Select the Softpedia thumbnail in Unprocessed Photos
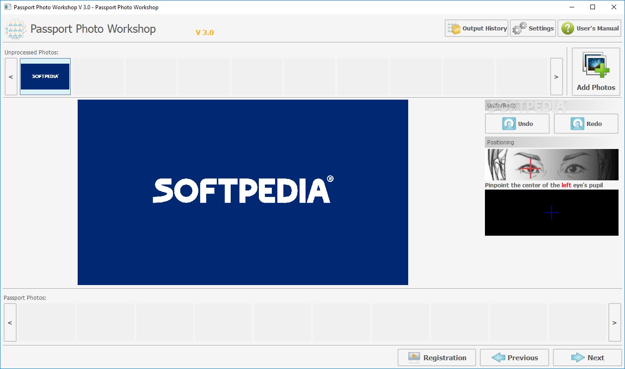 point(45,77)
